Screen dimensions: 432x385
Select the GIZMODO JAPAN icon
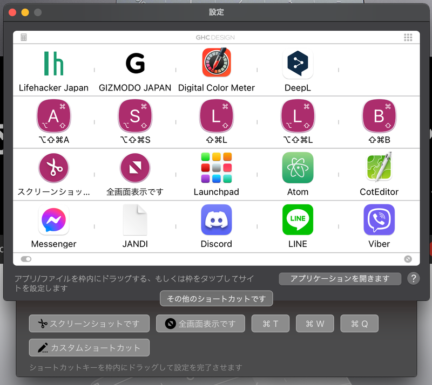coord(135,63)
